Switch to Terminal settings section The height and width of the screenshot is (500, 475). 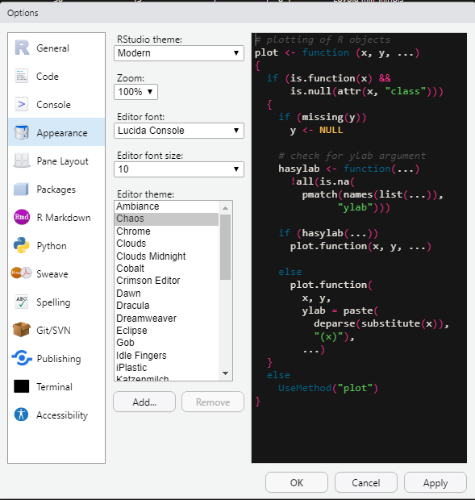(56, 386)
